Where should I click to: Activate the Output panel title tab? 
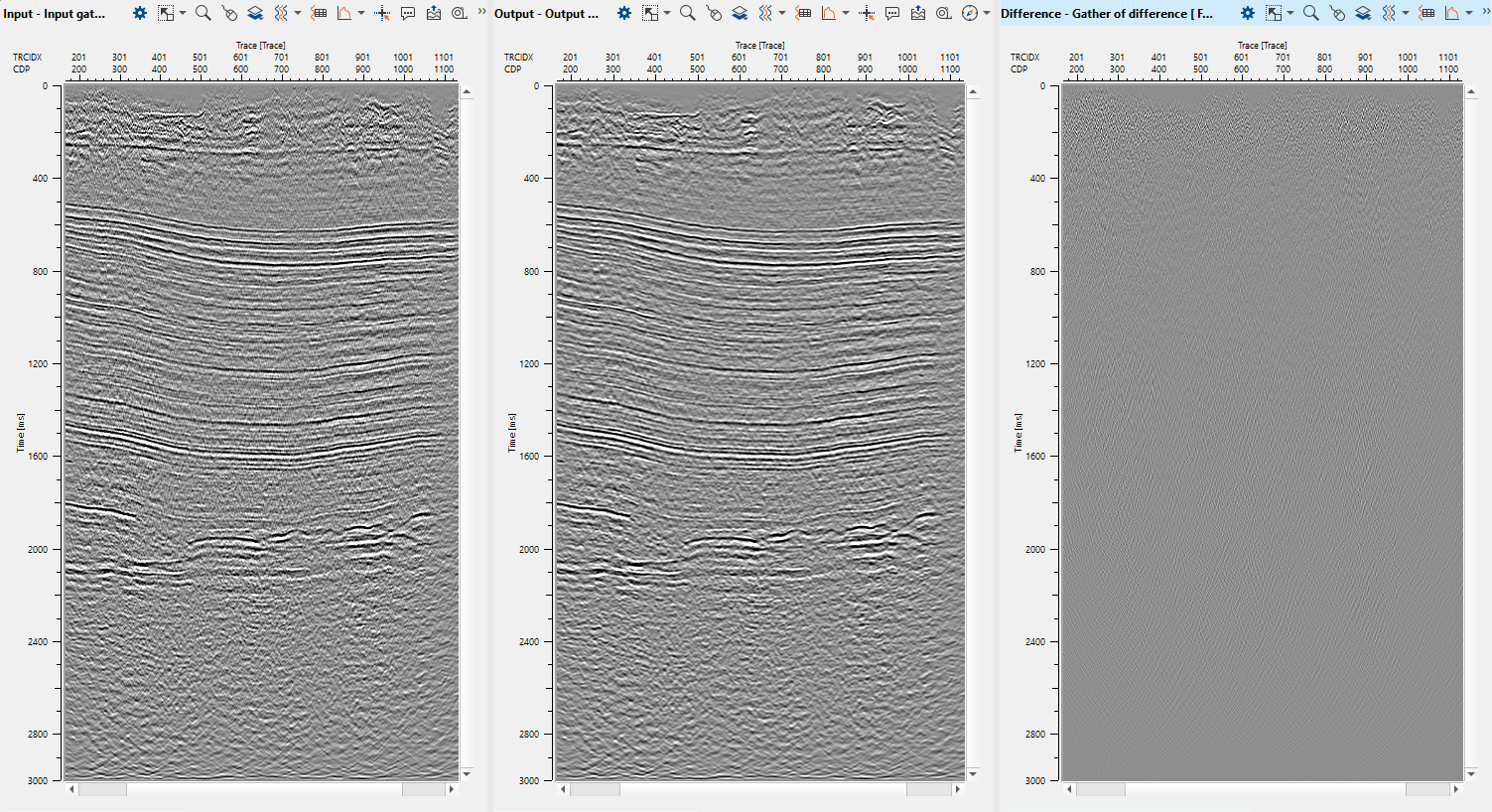[x=547, y=14]
